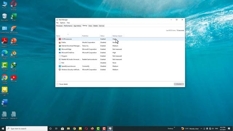Select the Adobe Reader desktop icon
The image size is (233, 131).
click(4, 42)
